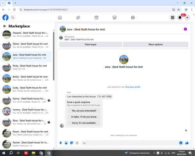195x156 pixels.
Task: Click the back arrow beside Marketplace
Action: [x=5, y=26]
